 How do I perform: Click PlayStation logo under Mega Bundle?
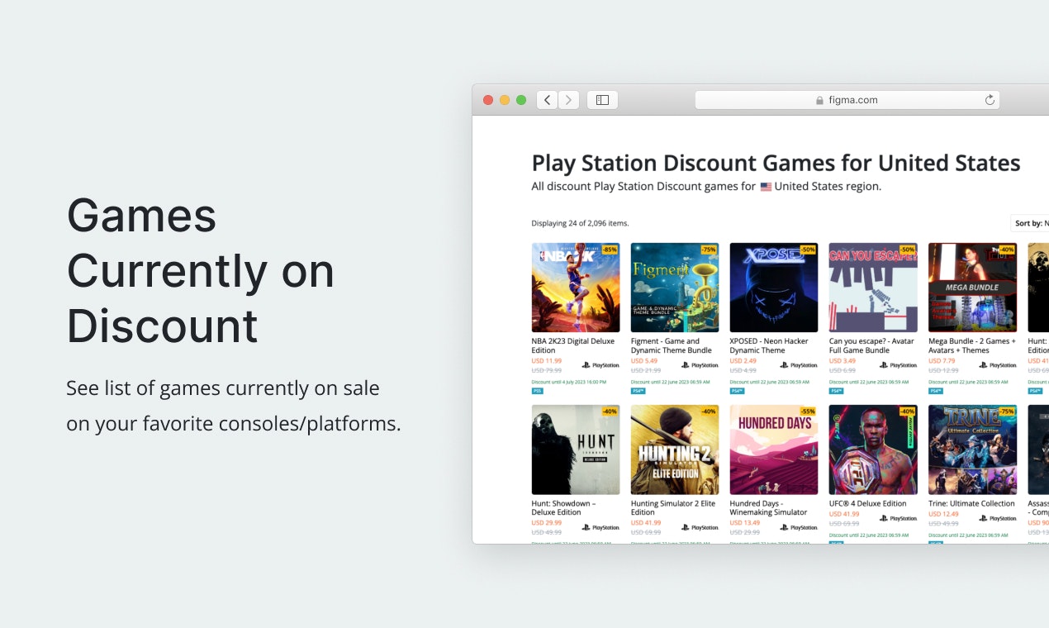[997, 364]
